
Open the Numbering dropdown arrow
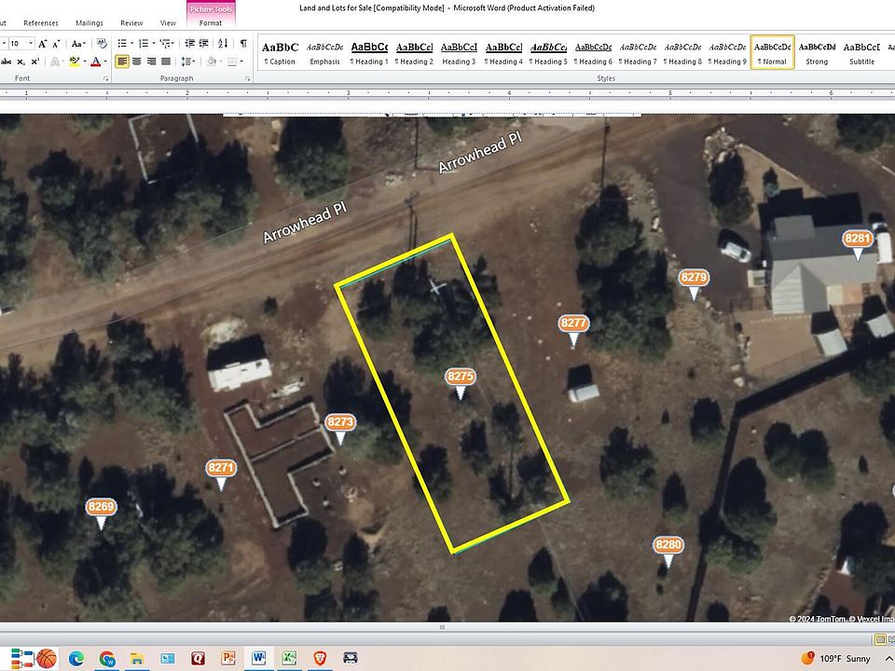coord(154,44)
